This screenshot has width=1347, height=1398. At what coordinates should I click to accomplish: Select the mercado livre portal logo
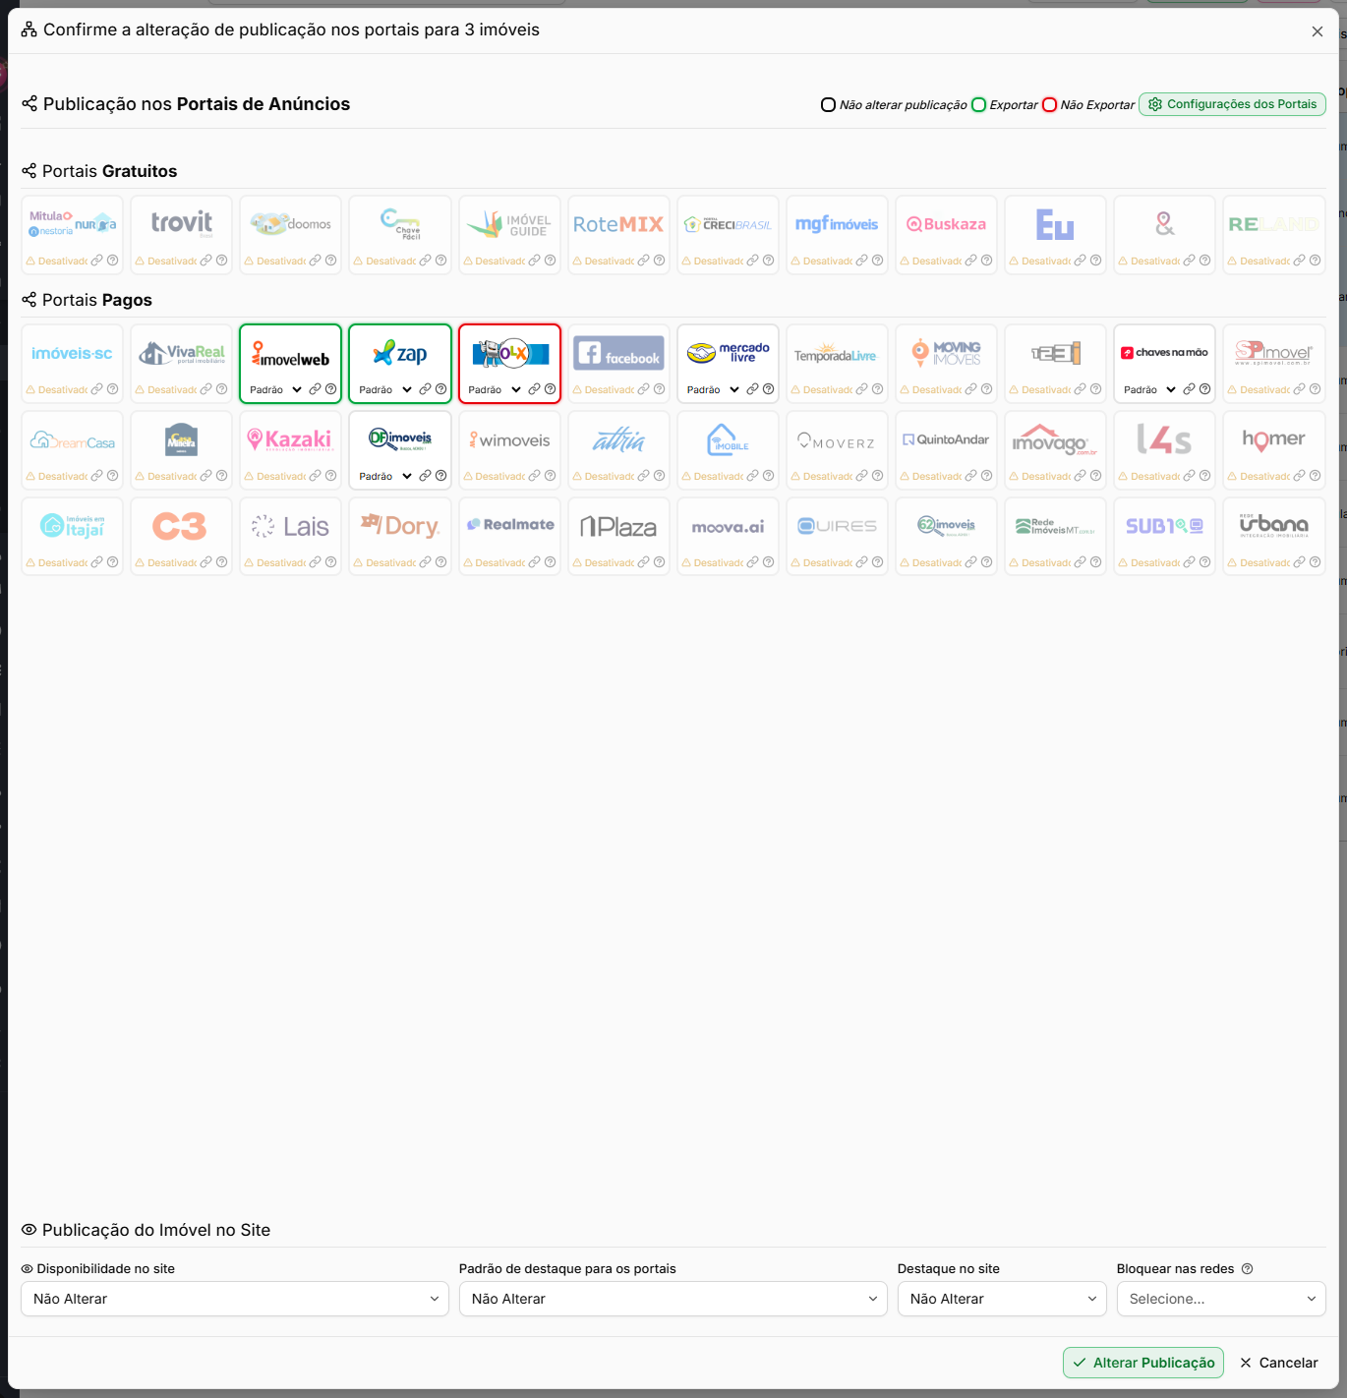(729, 353)
